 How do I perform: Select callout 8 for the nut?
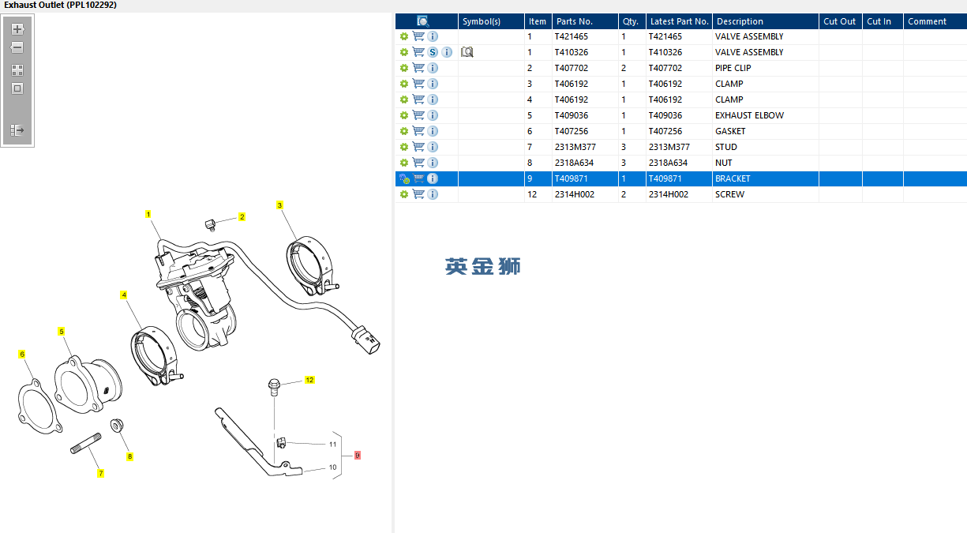pyautogui.click(x=130, y=456)
